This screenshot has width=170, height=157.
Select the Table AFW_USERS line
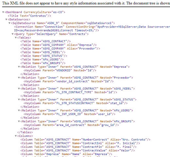42,60
